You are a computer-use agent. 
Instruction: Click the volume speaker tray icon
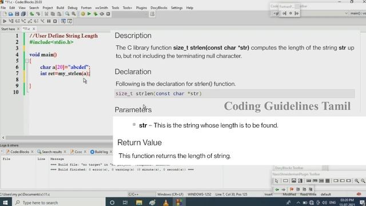point(324,203)
